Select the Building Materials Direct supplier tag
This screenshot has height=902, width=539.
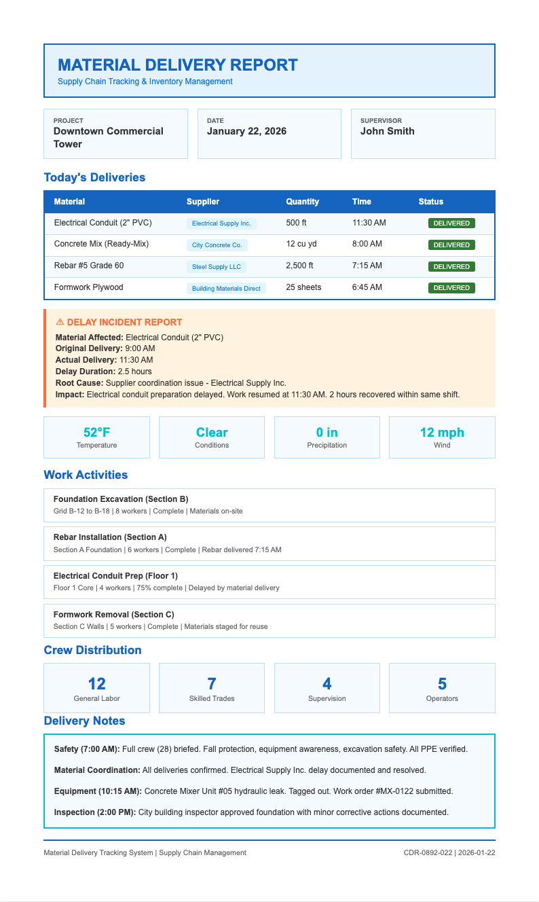226,289
